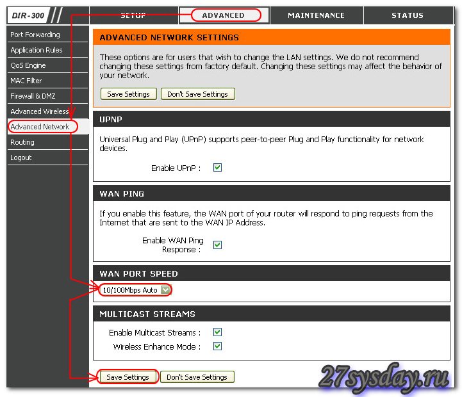Click Logout in the sidebar
The width and height of the screenshot is (462, 397).
click(x=47, y=158)
